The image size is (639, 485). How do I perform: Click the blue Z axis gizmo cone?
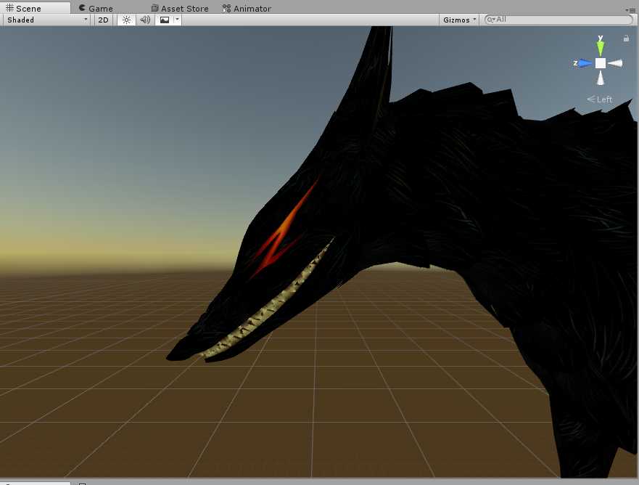[x=585, y=63]
